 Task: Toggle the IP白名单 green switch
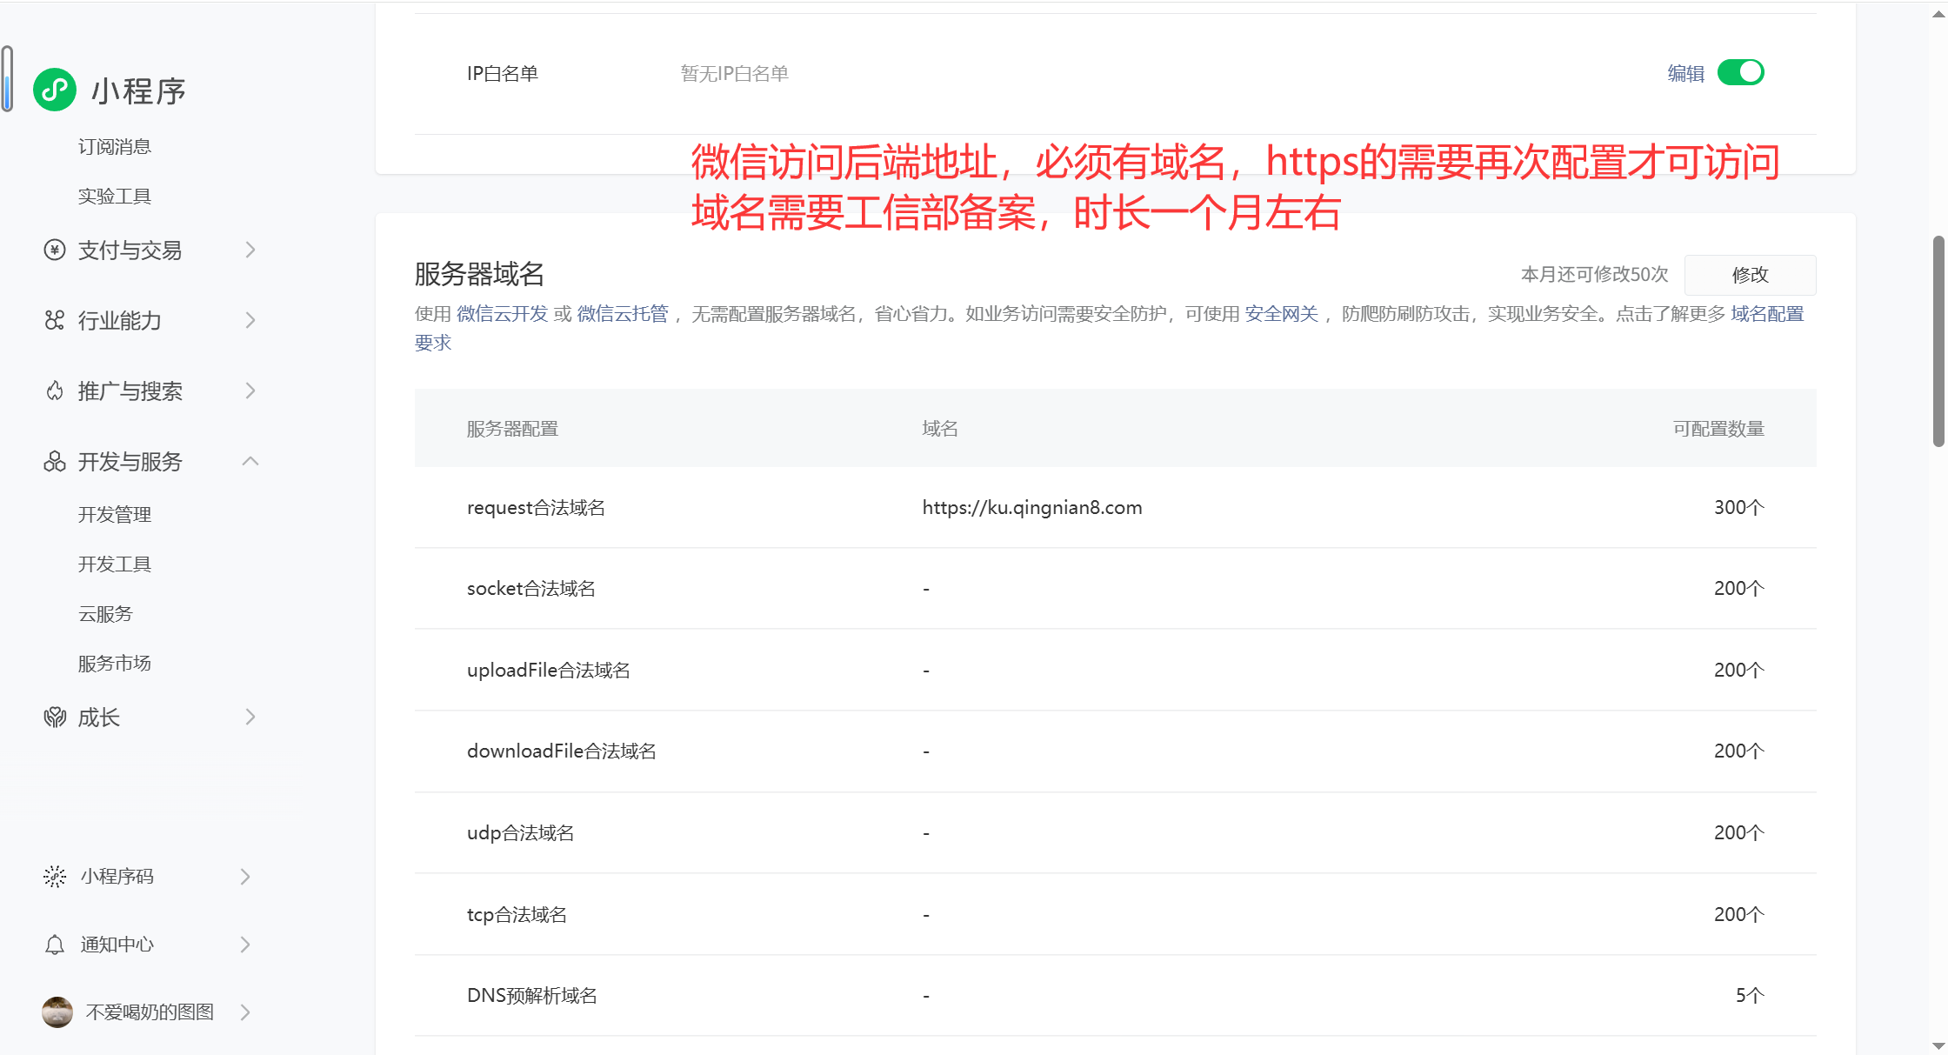(1740, 72)
